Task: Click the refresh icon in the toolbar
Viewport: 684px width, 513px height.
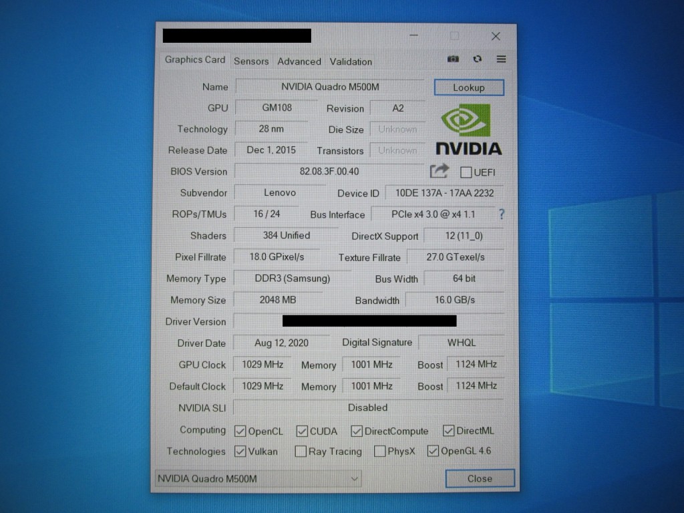Action: (x=478, y=59)
